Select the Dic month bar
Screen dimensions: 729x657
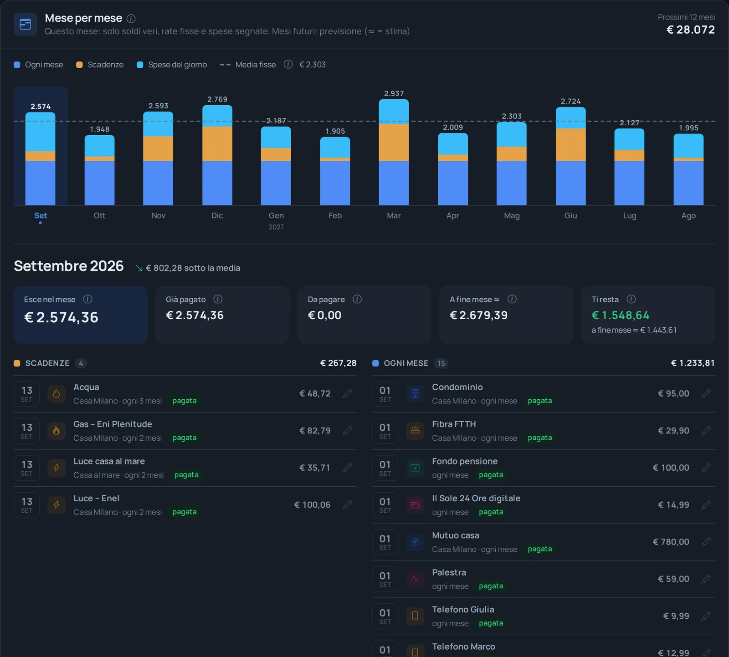point(217,155)
